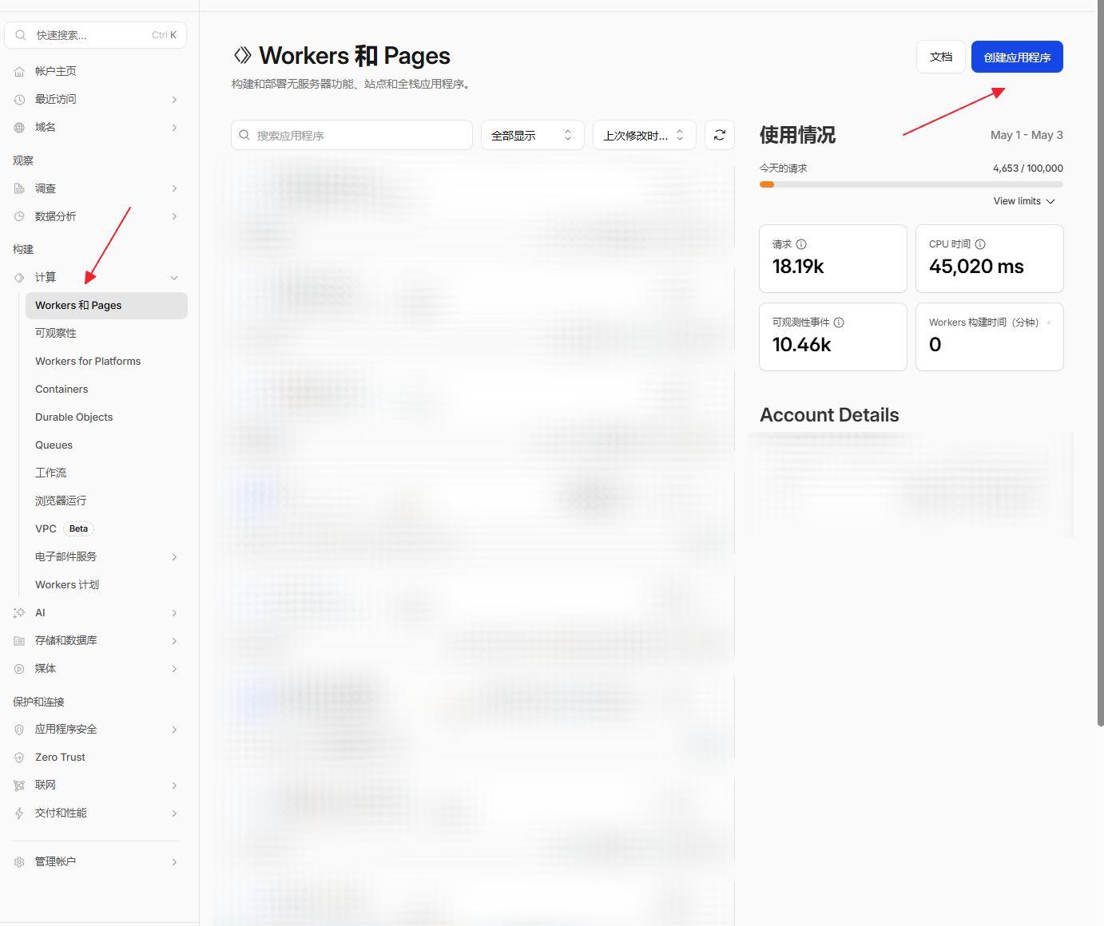Click the 域名 globe icon

coord(19,128)
